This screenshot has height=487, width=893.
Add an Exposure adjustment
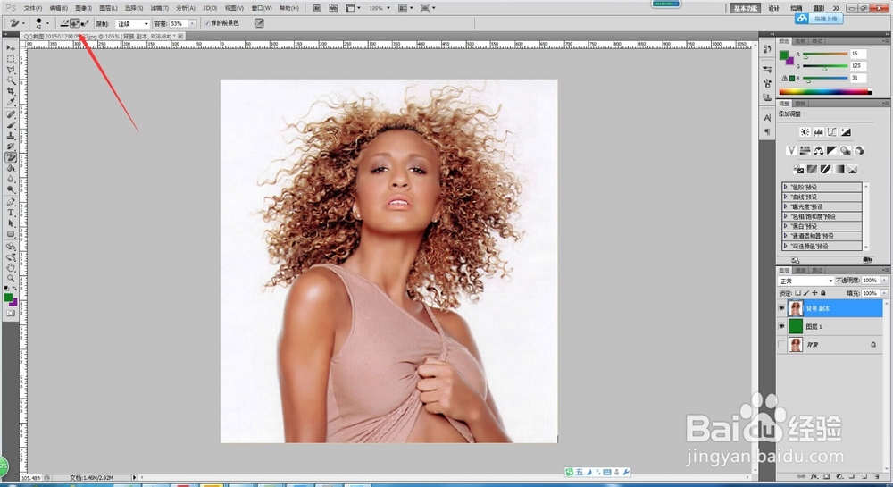pyautogui.click(x=846, y=132)
